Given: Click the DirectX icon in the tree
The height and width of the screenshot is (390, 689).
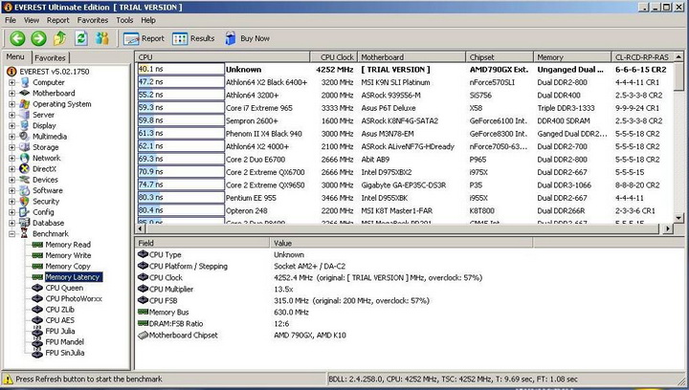Looking at the screenshot, I should pos(25,169).
